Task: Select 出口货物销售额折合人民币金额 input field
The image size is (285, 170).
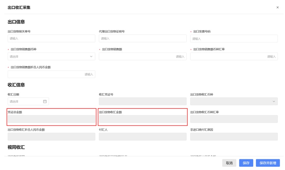Action: click(x=51, y=74)
